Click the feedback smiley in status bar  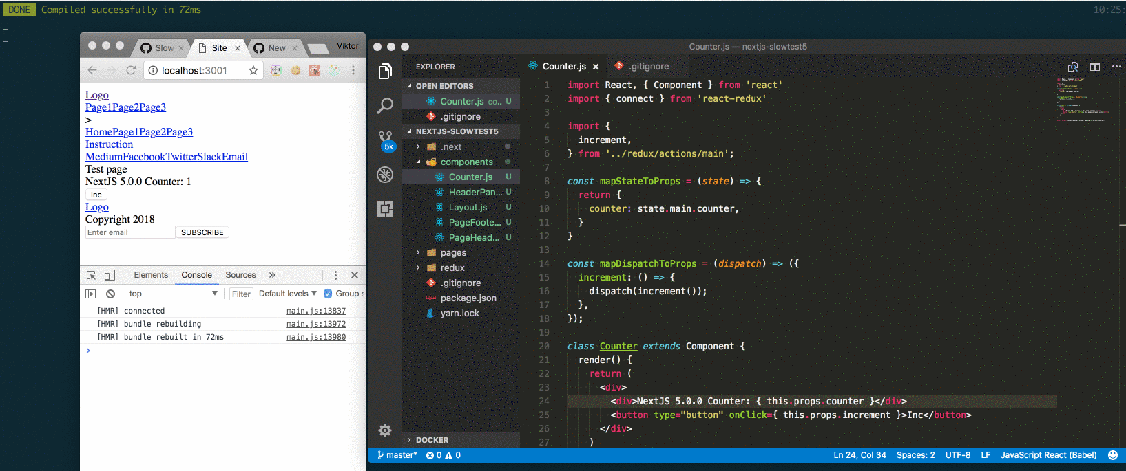pyautogui.click(x=1112, y=455)
